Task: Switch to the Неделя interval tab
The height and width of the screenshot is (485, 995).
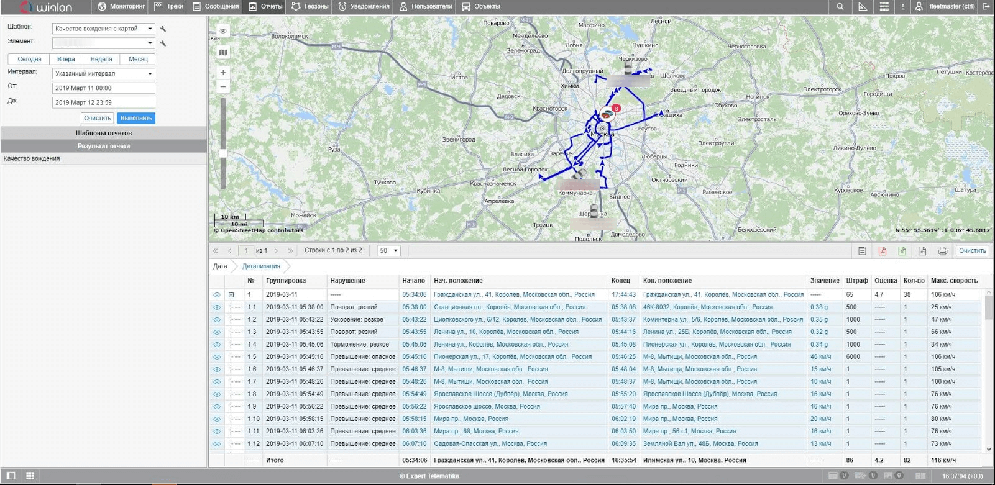Action: point(101,60)
